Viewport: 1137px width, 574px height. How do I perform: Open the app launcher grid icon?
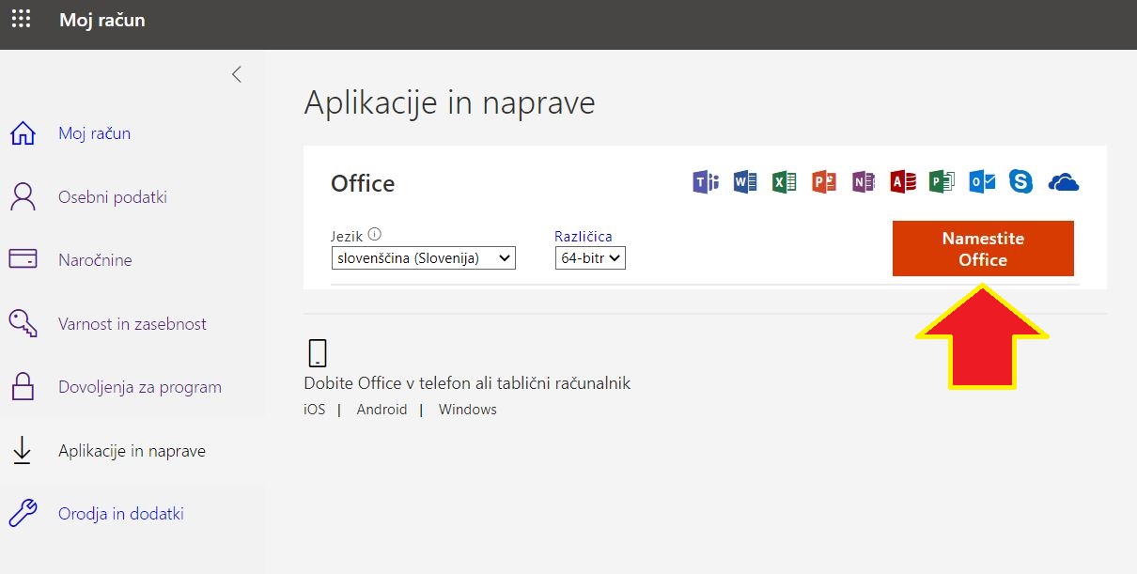[x=21, y=19]
